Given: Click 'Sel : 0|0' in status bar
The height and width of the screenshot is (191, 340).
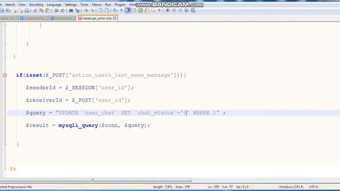Looking at the screenshot, I should (242, 187).
